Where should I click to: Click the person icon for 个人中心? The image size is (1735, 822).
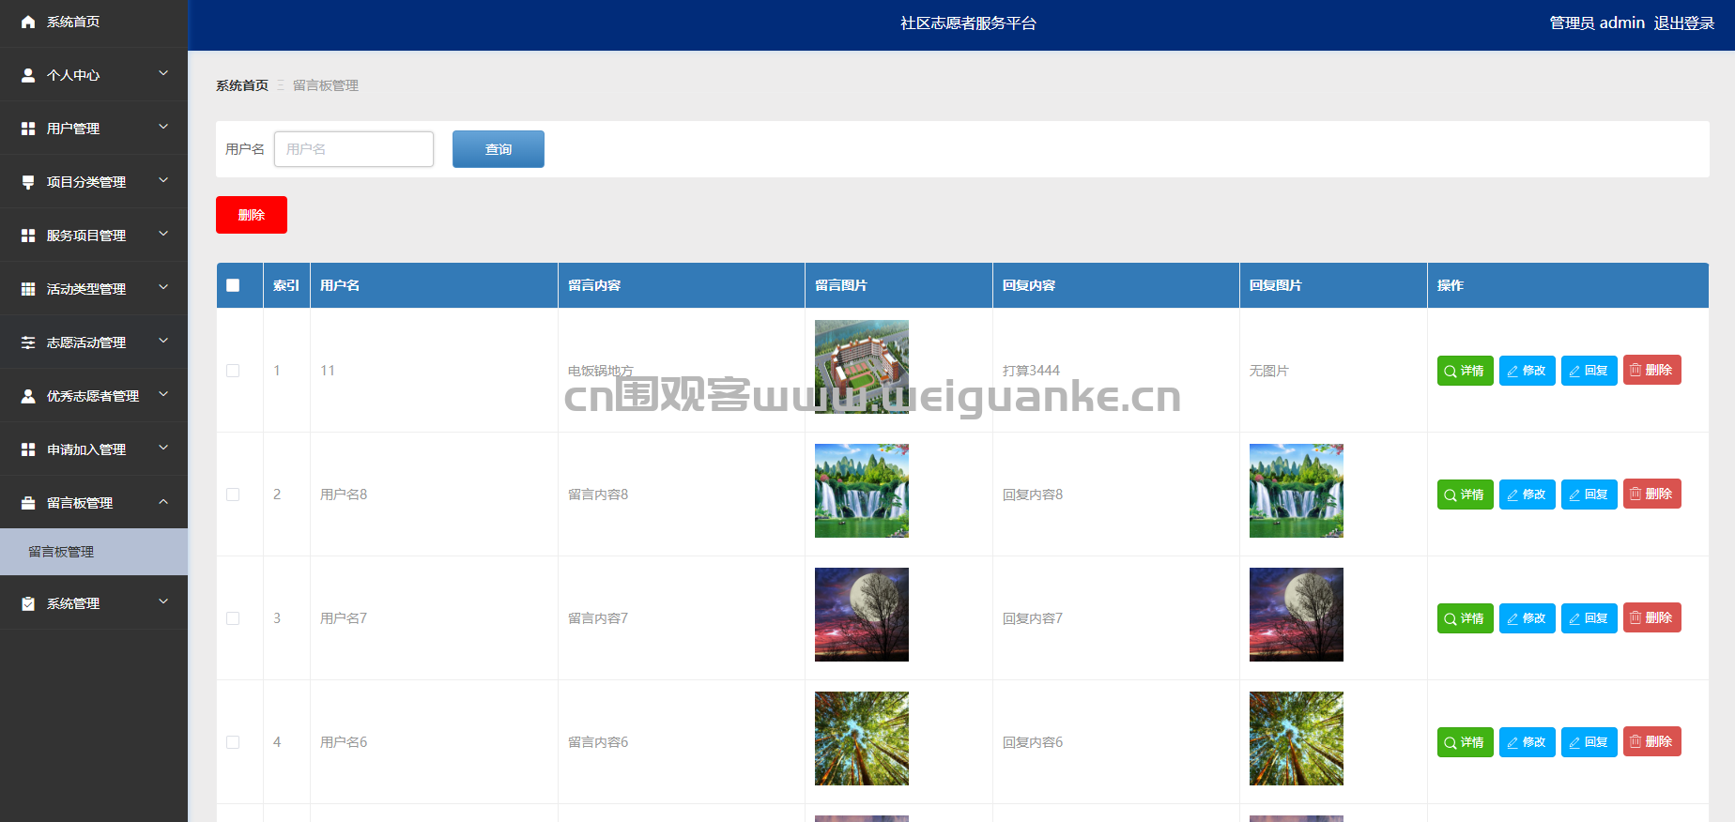tap(28, 75)
